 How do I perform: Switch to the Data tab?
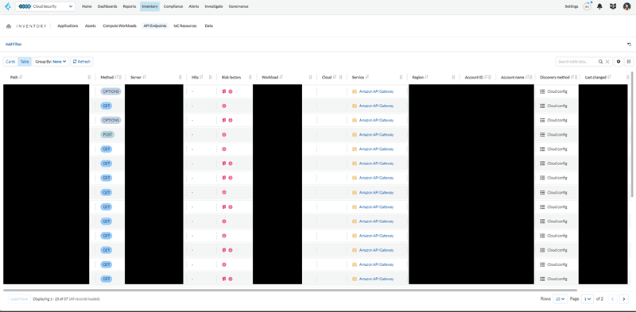pyautogui.click(x=209, y=26)
